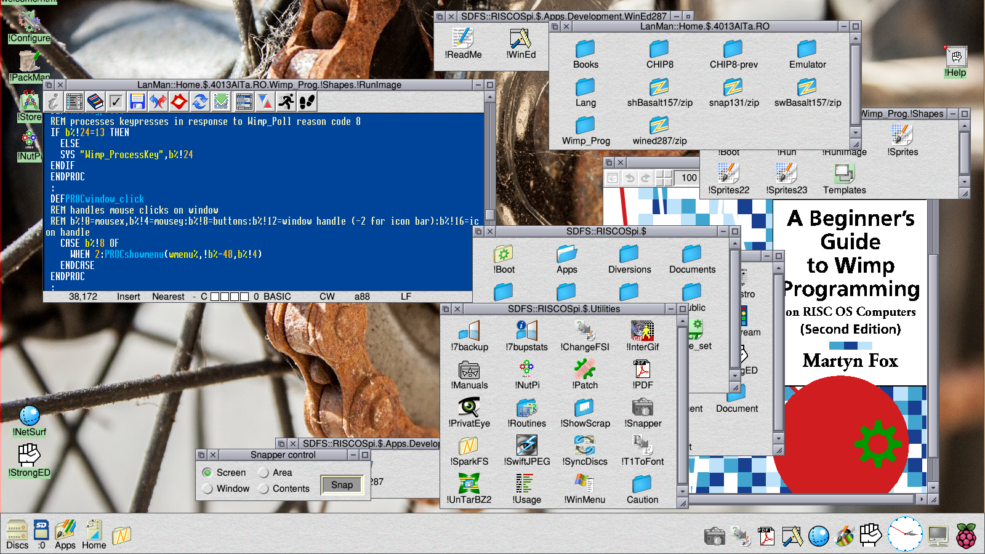Viewport: 985px width, 554px height.
Task: Save file with the floppy disk icon
Action: coord(137,102)
